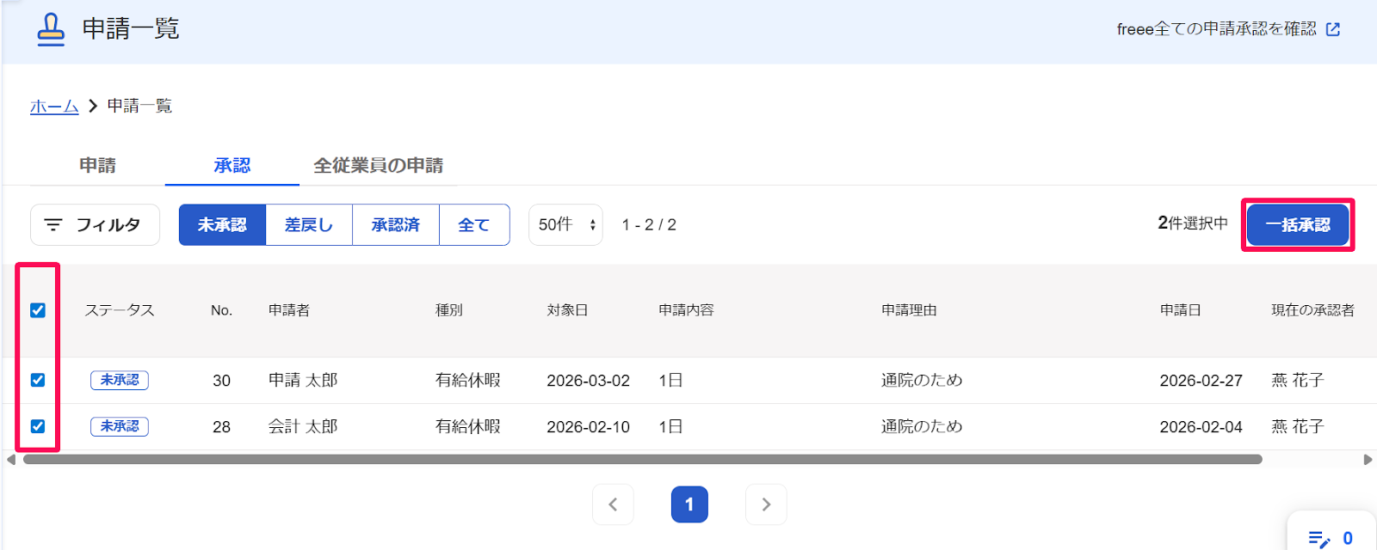Screen dimensions: 1377x550
Task: Select page 1 in pagination
Action: pos(689,504)
